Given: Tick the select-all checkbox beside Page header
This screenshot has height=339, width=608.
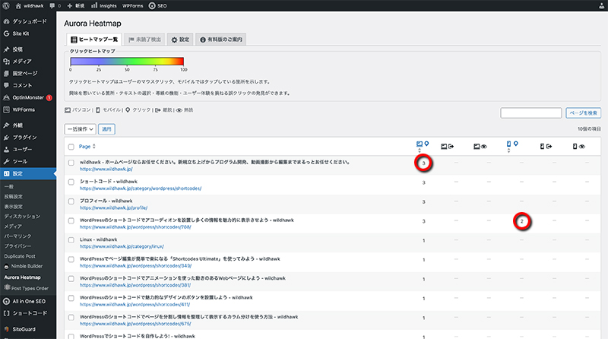Looking at the screenshot, I should coord(71,146).
